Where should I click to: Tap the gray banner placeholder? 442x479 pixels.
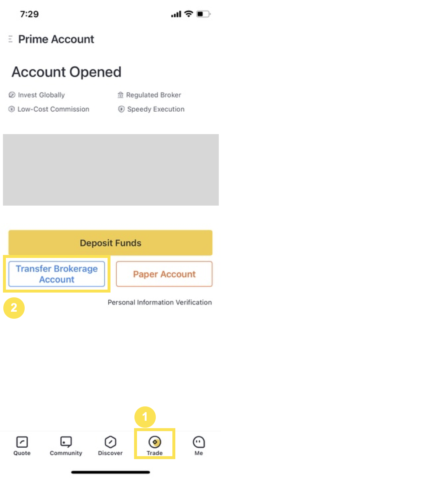(111, 170)
